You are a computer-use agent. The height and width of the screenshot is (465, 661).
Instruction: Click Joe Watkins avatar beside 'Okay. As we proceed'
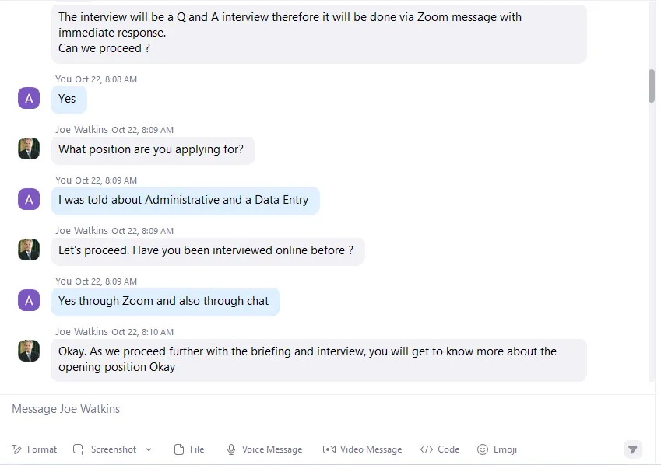click(29, 351)
